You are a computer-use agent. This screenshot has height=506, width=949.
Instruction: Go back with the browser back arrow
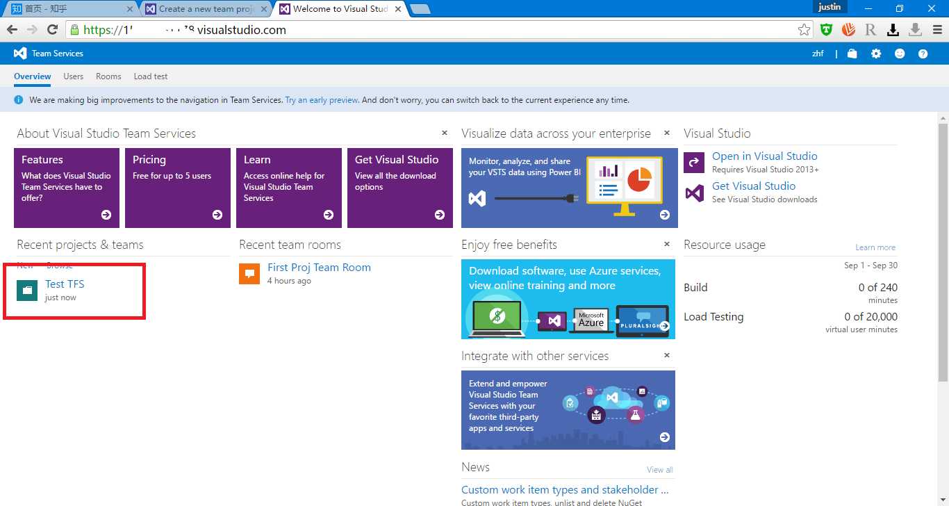tap(12, 30)
